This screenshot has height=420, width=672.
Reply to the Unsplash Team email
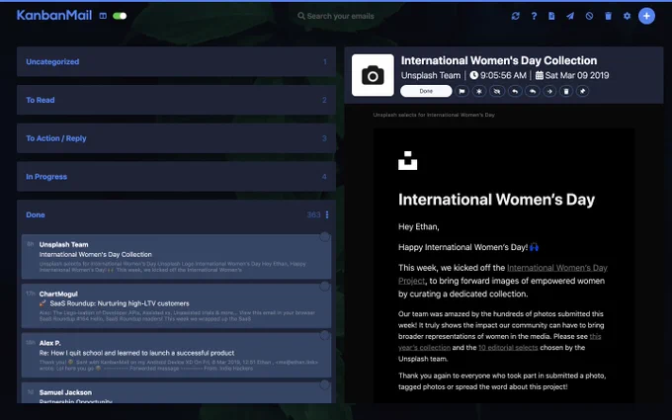515,91
